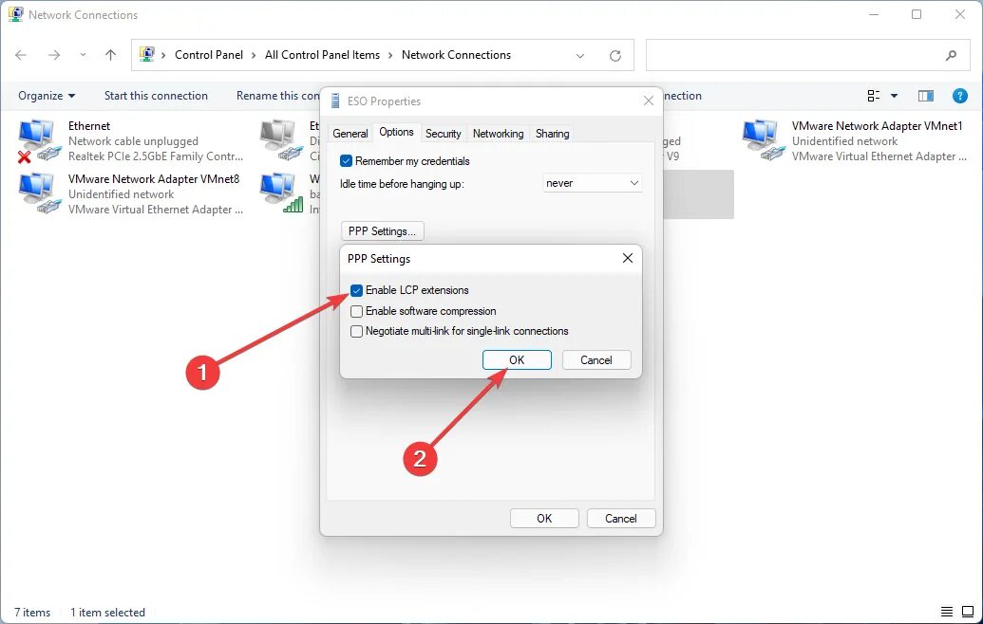Switch to the General tab
The height and width of the screenshot is (624, 983).
pos(350,134)
